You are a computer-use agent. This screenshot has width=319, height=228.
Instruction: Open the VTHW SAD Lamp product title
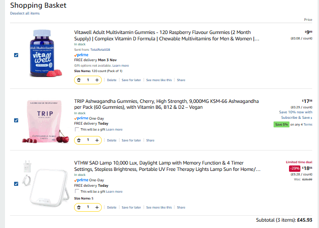(167, 166)
